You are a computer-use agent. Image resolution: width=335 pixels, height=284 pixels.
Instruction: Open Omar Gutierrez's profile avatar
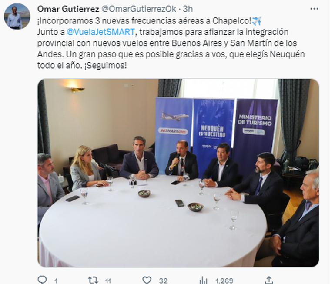(17, 17)
